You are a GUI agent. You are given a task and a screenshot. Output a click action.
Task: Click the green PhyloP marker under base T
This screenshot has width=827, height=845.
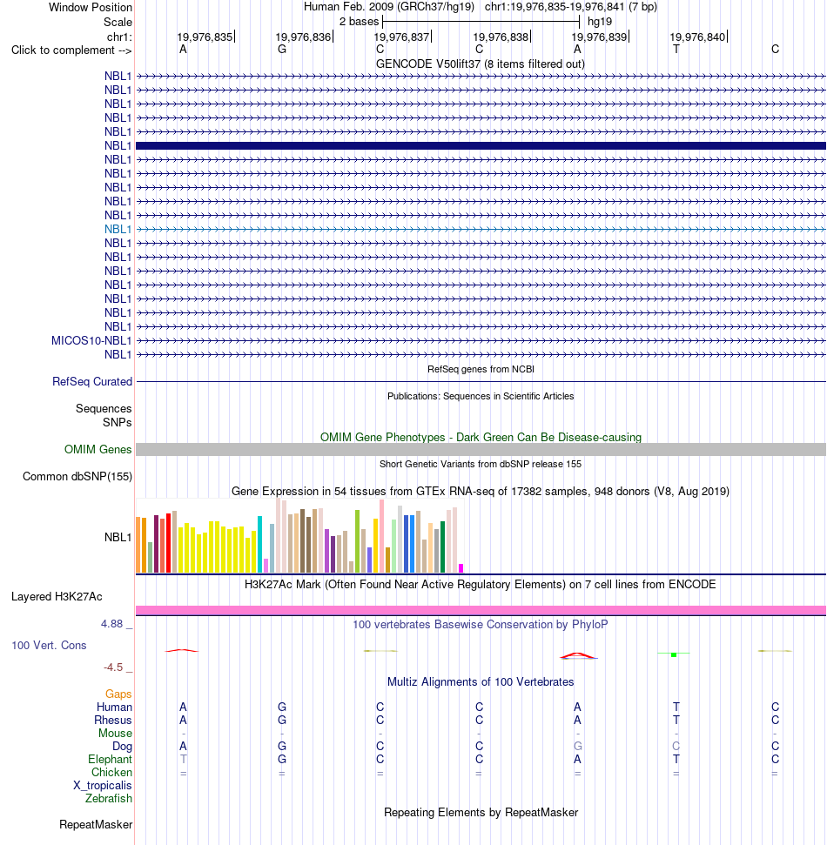coord(674,654)
